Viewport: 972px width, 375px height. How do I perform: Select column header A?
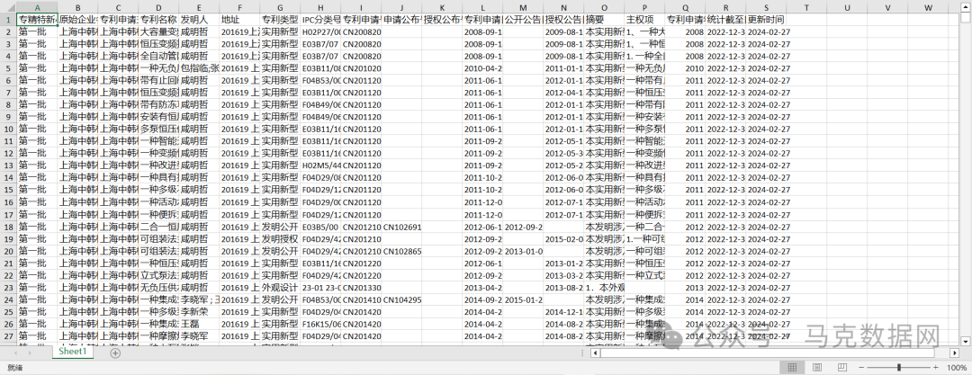(x=37, y=7)
